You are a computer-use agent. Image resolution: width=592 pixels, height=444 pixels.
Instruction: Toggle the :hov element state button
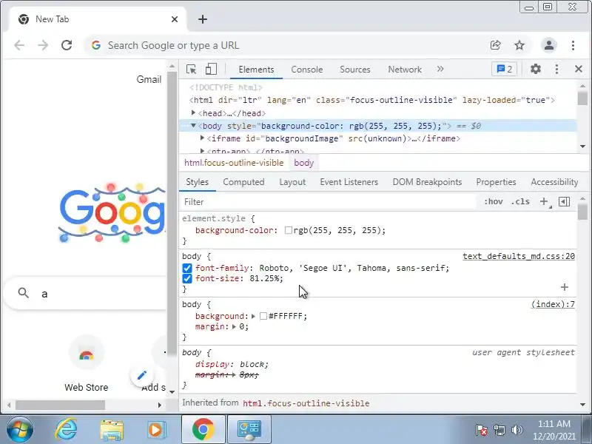pyautogui.click(x=494, y=201)
